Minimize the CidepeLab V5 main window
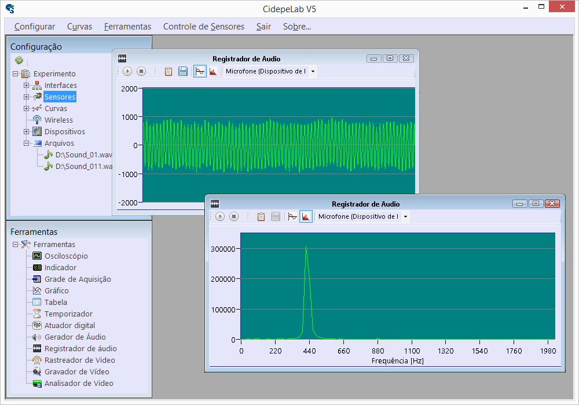This screenshot has width=579, height=405. tap(526, 8)
